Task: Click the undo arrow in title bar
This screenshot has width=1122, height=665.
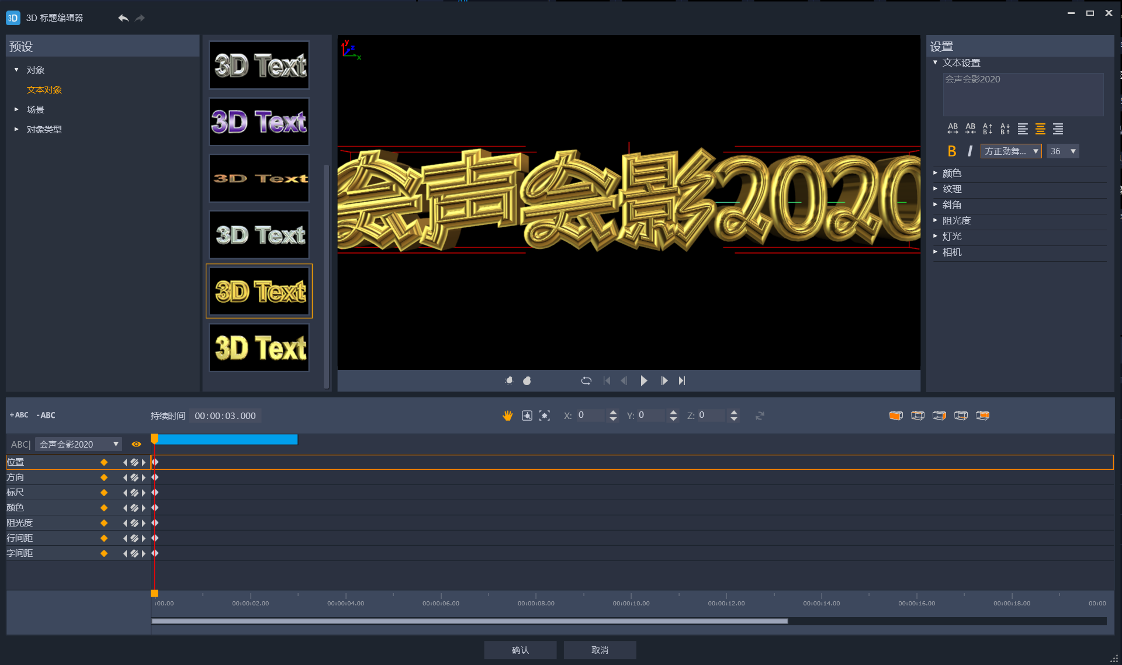Action: tap(123, 18)
